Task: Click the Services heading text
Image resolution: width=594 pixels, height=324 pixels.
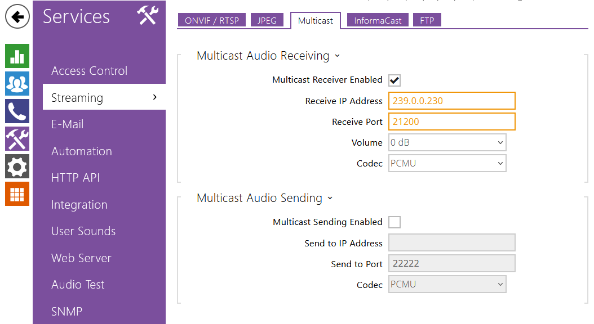Action: click(76, 17)
